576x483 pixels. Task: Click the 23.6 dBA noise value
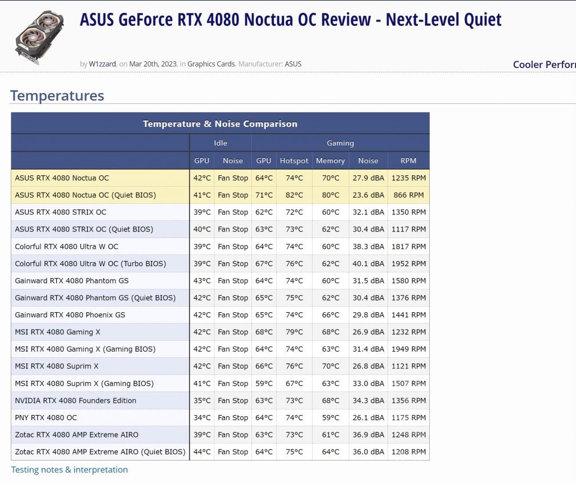point(368,195)
